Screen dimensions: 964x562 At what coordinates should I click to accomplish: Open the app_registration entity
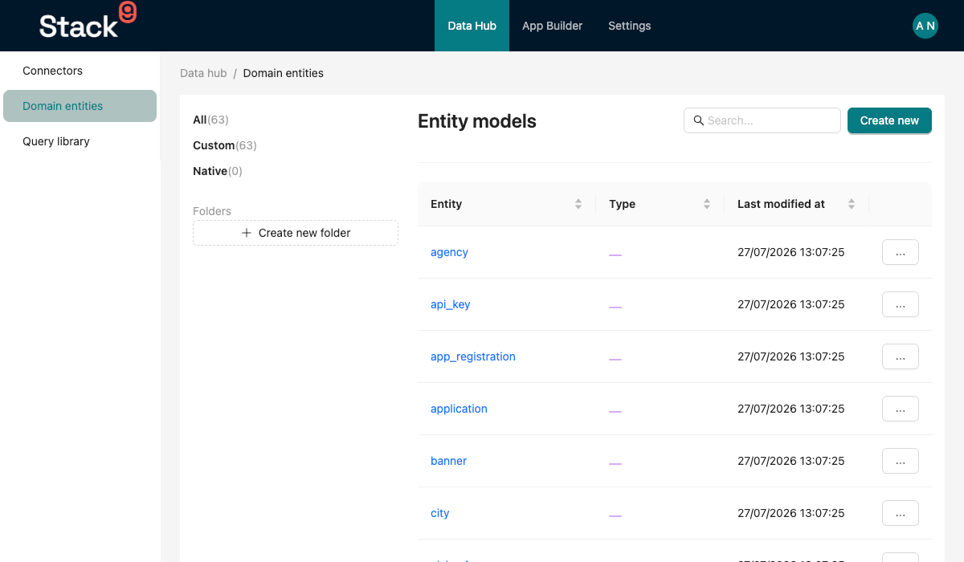[x=473, y=356]
